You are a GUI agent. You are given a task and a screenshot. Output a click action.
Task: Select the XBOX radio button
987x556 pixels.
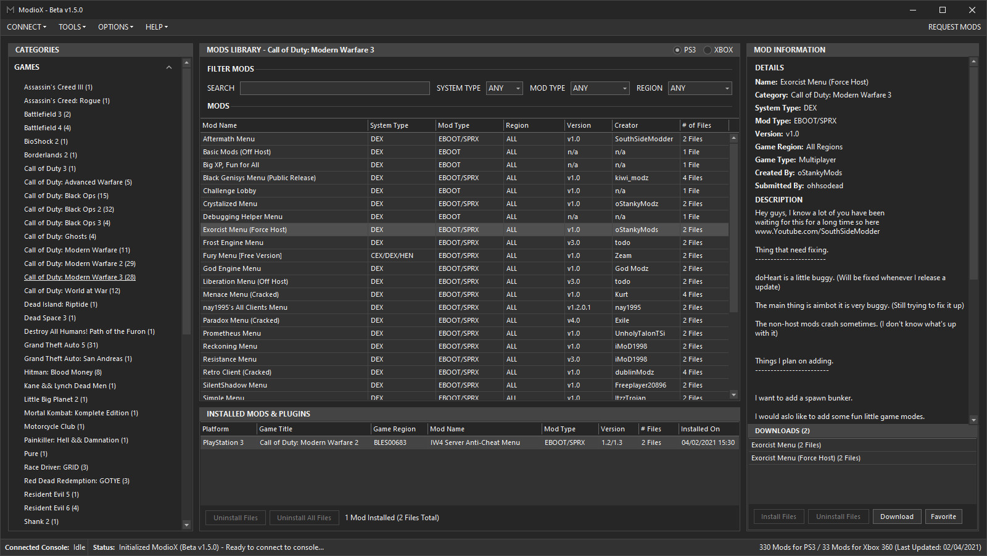708,50
